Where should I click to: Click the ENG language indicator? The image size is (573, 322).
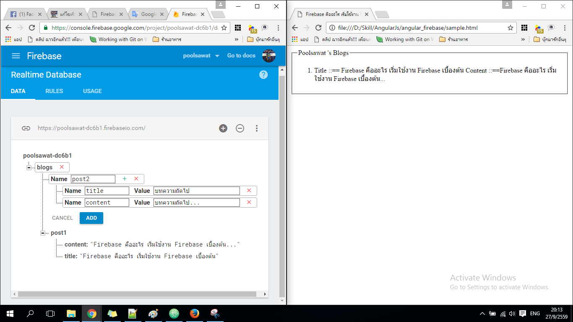click(x=535, y=313)
